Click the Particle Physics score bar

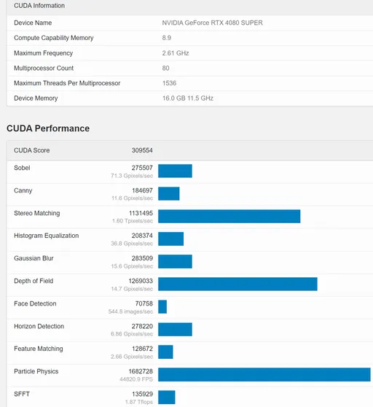coord(264,375)
